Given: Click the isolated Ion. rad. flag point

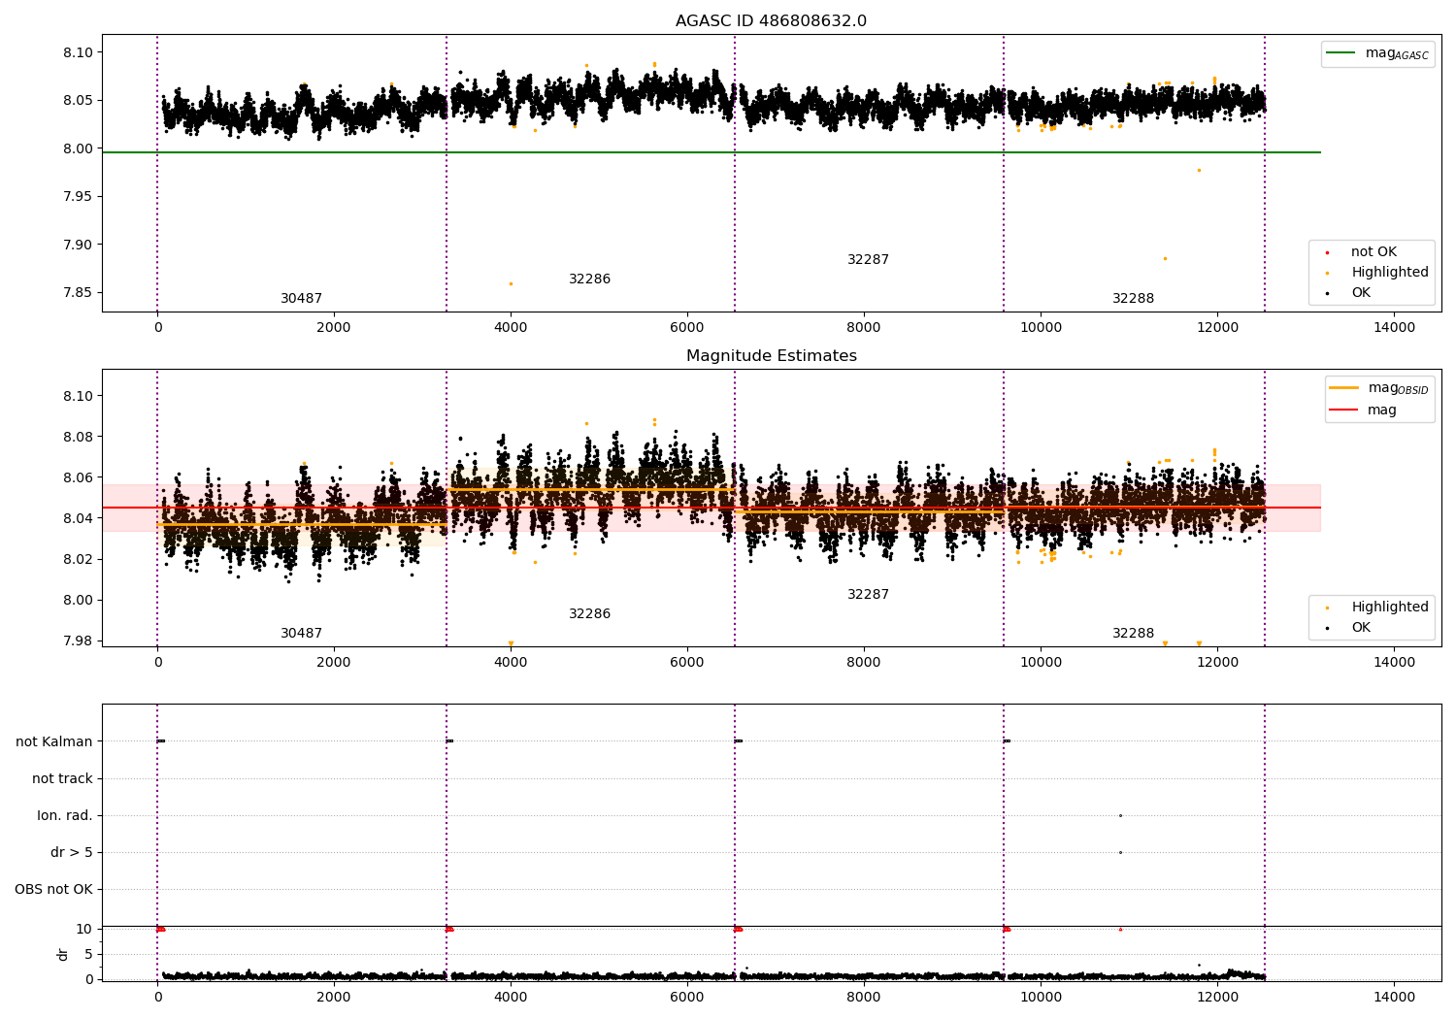Looking at the screenshot, I should [1120, 815].
